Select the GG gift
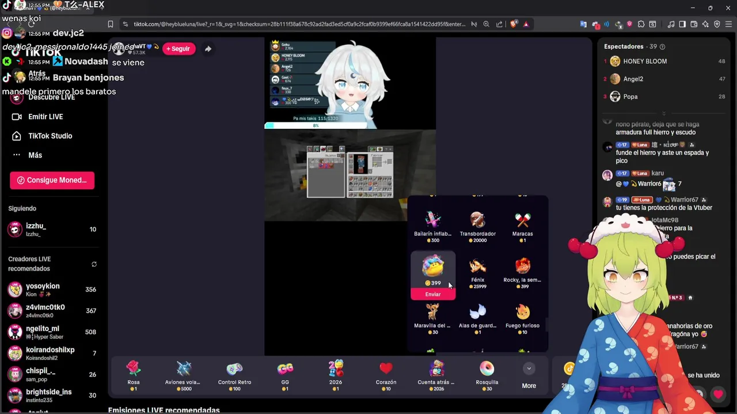This screenshot has height=414, width=737. [x=285, y=376]
